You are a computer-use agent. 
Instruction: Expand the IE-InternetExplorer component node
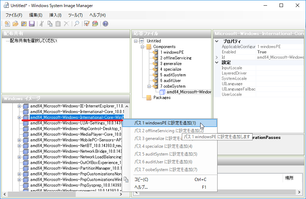(x=19, y=106)
